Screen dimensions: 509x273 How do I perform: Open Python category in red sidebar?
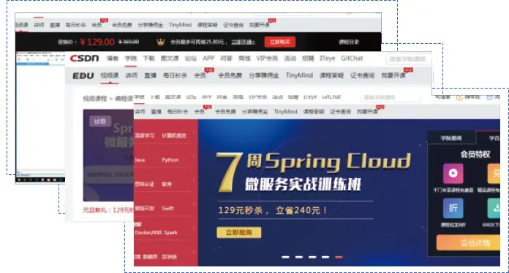coord(170,160)
